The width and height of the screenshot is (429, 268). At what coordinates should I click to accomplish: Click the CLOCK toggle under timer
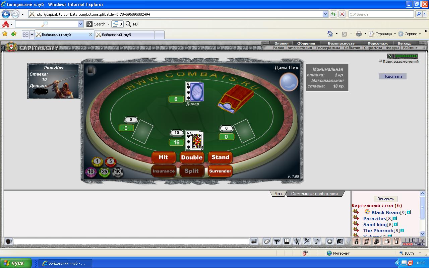point(408,245)
